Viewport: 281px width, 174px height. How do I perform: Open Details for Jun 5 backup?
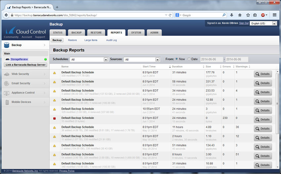coord(263,74)
